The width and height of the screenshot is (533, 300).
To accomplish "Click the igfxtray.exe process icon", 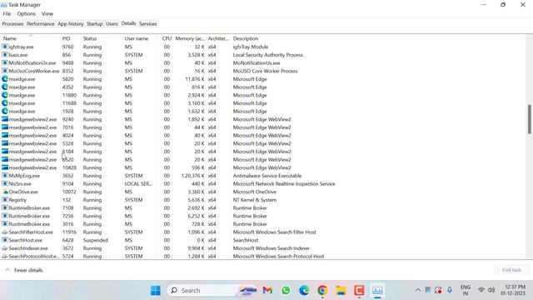I will point(5,47).
